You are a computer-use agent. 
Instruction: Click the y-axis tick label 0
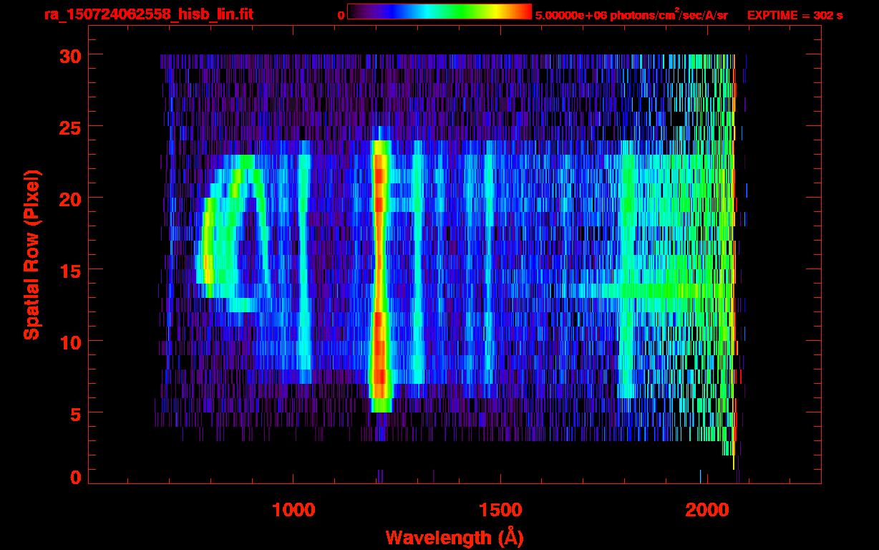pyautogui.click(x=74, y=478)
